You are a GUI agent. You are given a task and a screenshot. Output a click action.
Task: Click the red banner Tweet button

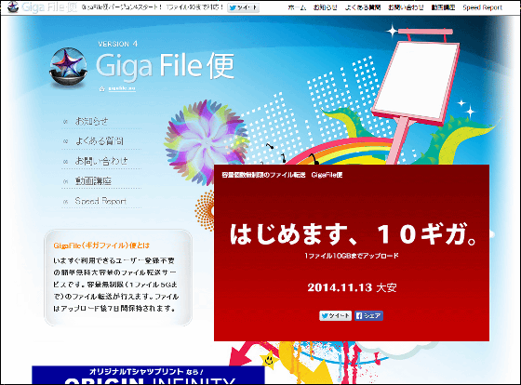click(x=335, y=315)
